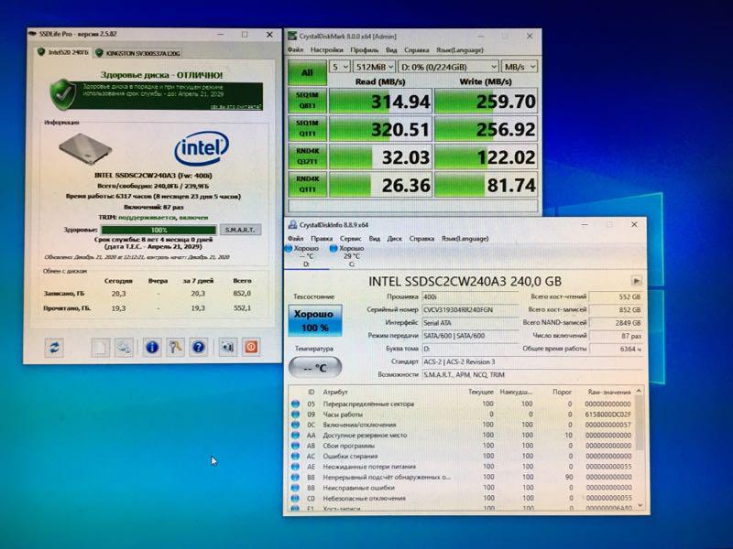The height and width of the screenshot is (549, 733).
Task: Click the keys registration icon in SSDLife
Action: tap(175, 347)
